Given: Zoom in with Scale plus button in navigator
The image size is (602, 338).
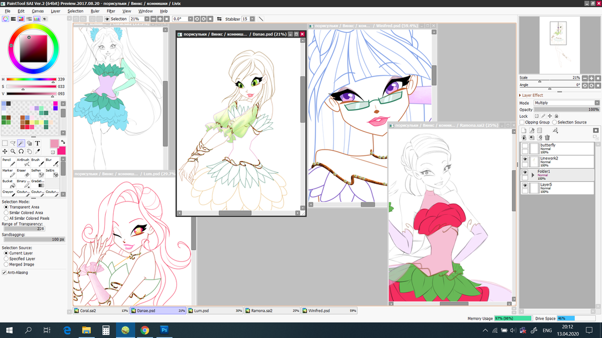Looking at the screenshot, I should coord(591,78).
